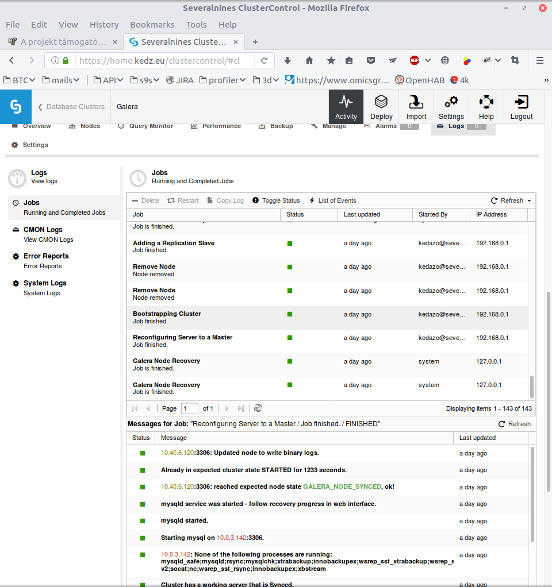Image resolution: width=552 pixels, height=587 pixels.
Task: Expand the s9s bookmarks folder
Action: (x=145, y=80)
